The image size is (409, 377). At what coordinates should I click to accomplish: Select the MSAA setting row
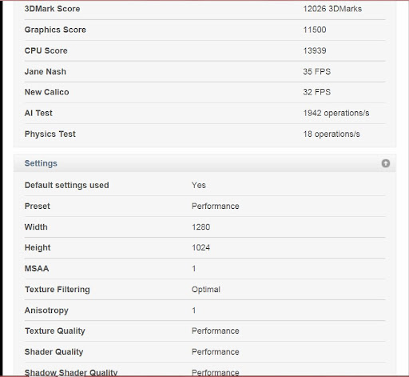(x=204, y=268)
